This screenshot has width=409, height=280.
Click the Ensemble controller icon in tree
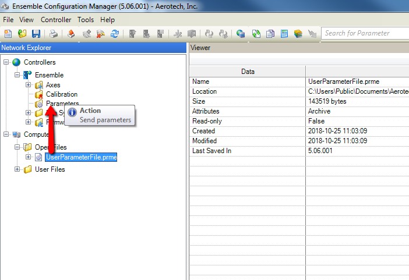pos(27,75)
